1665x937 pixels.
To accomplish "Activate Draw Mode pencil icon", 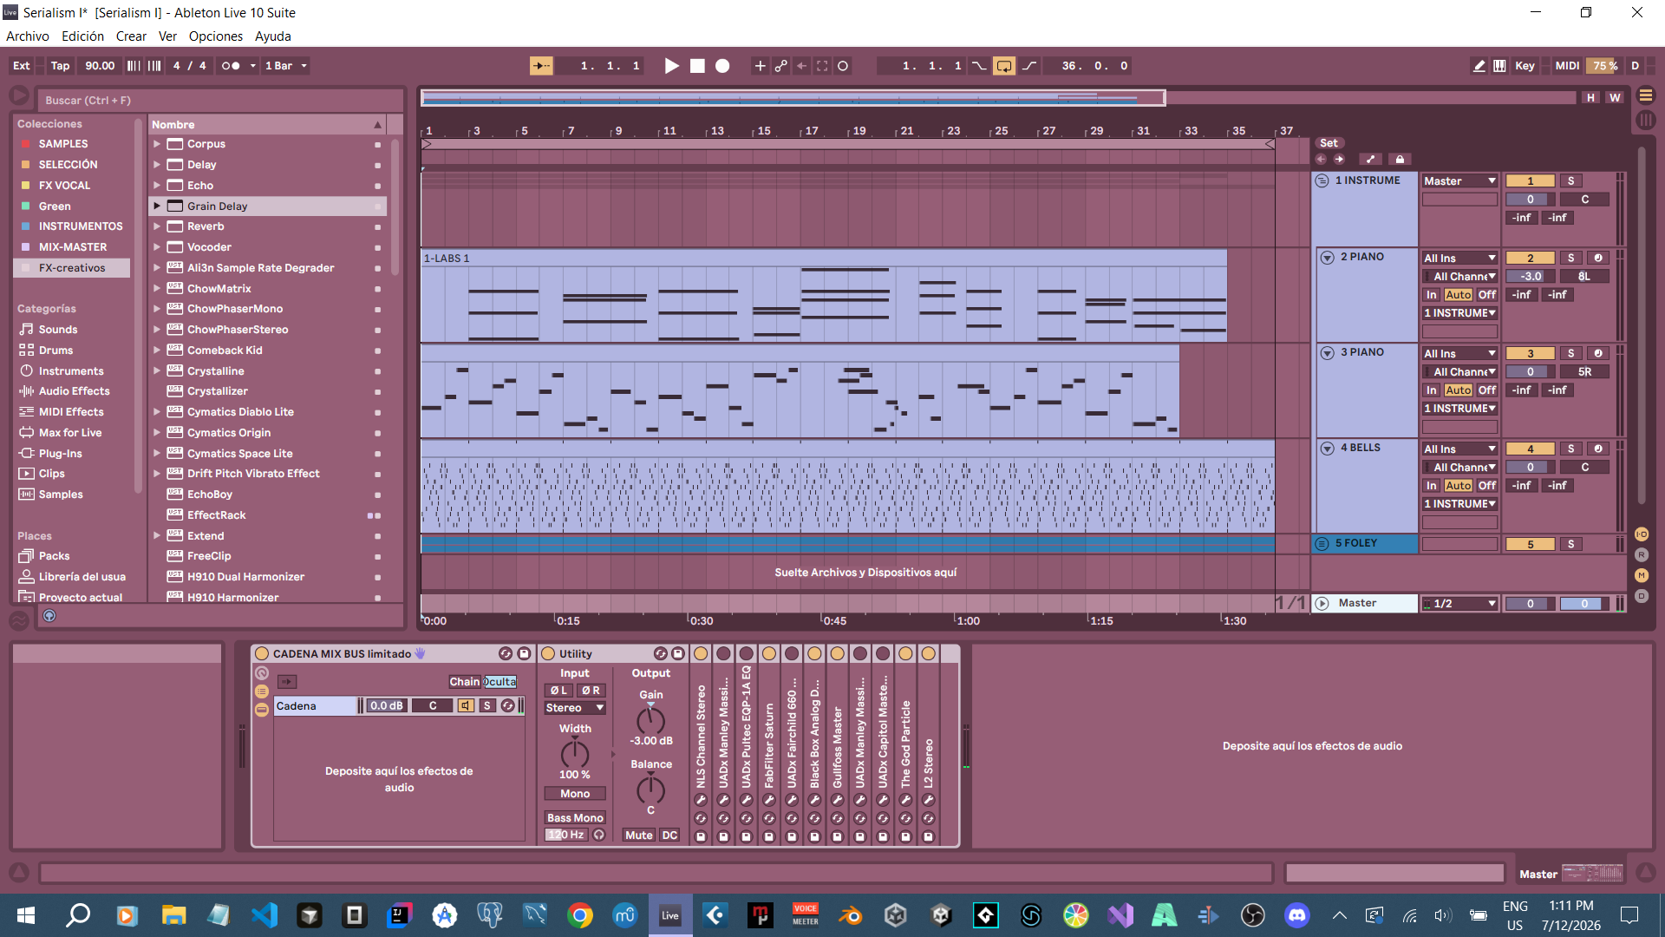I will point(1479,66).
